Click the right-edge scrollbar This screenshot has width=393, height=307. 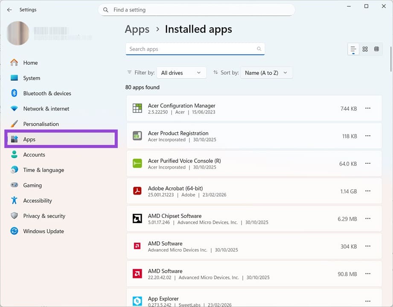pyautogui.click(x=390, y=55)
